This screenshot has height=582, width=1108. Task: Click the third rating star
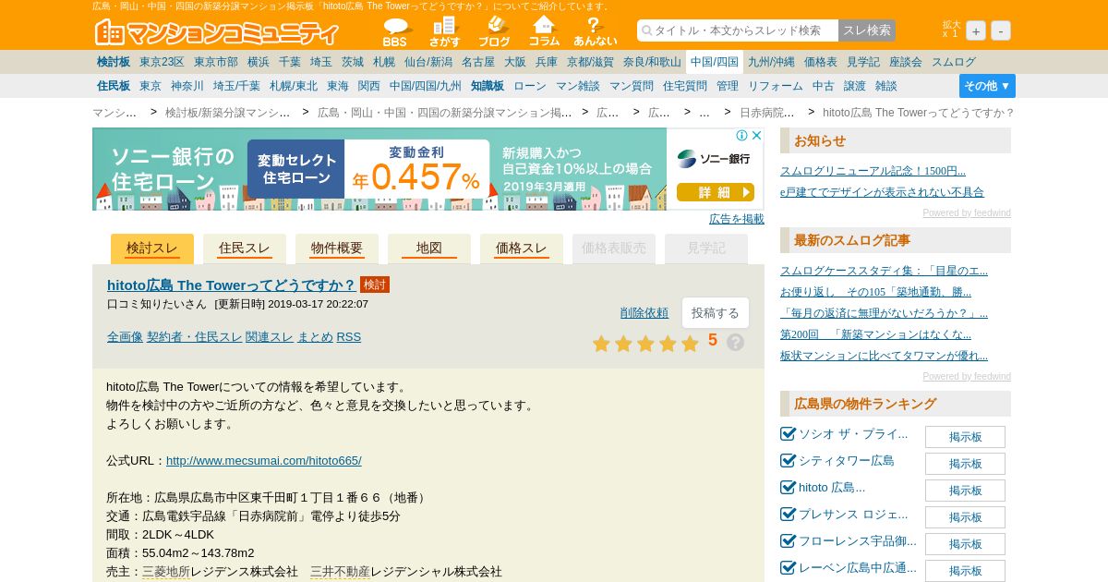click(645, 344)
